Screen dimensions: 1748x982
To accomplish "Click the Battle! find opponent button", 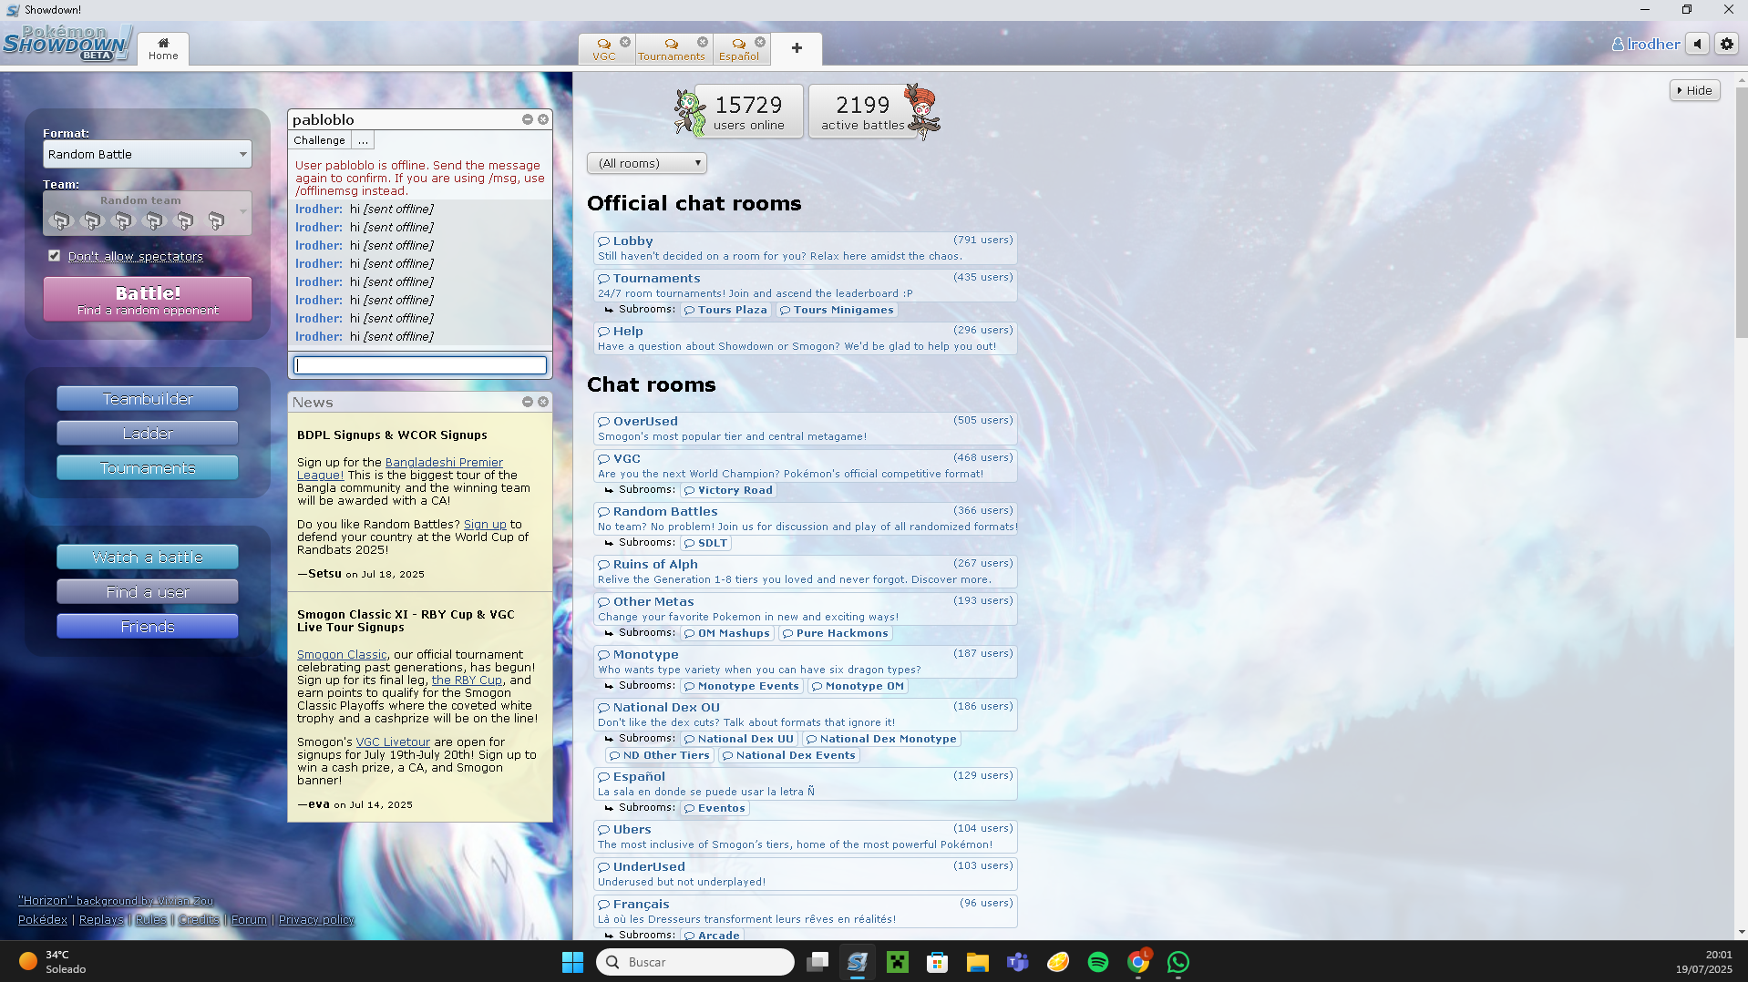I will pyautogui.click(x=148, y=300).
